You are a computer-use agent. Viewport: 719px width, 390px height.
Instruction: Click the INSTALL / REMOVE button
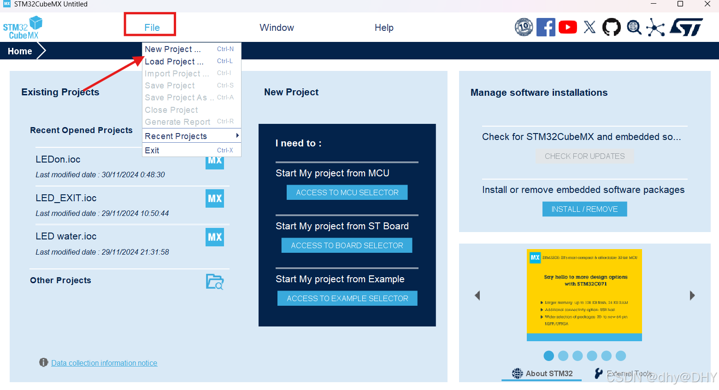584,209
